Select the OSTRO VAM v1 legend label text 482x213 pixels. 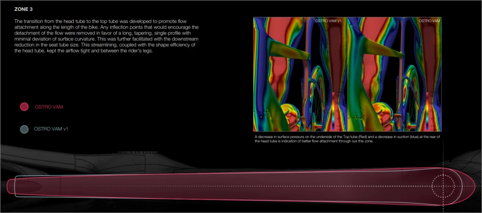pyautogui.click(x=51, y=129)
